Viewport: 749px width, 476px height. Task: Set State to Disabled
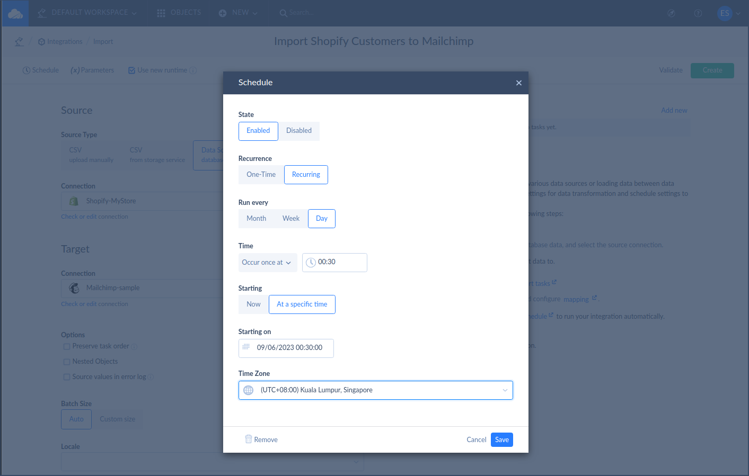point(299,131)
